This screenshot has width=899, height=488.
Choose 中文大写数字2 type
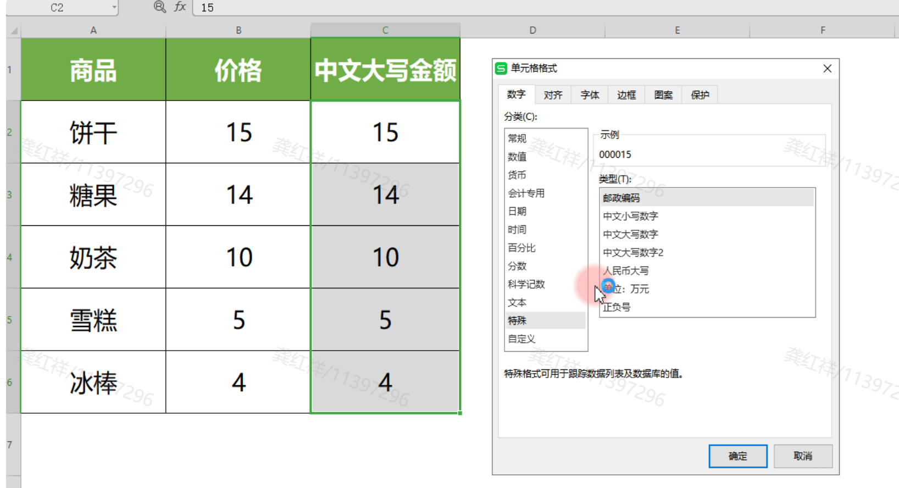[x=707, y=252]
